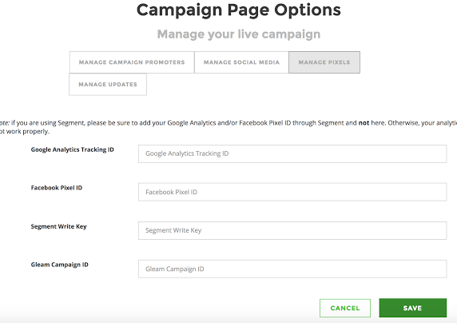Open the Manage Updates tab
Viewport: 457px width, 323px height.
[x=108, y=84]
